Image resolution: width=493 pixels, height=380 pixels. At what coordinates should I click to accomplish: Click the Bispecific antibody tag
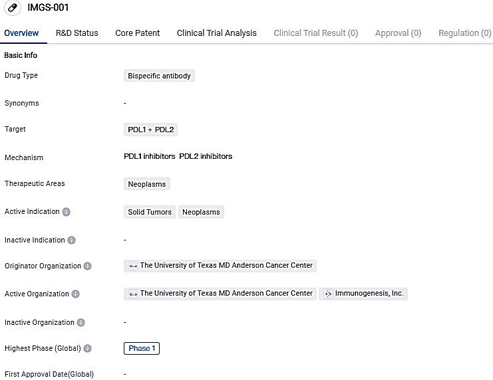pyautogui.click(x=159, y=76)
